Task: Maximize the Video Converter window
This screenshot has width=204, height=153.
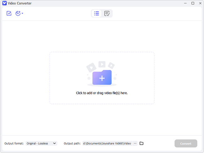Action: 192,3
